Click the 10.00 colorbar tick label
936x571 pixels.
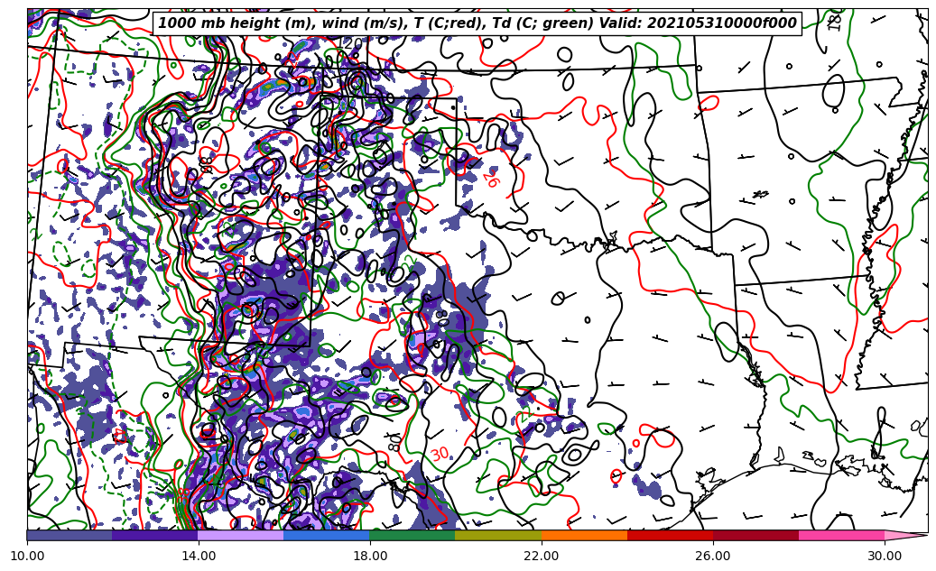point(27,556)
